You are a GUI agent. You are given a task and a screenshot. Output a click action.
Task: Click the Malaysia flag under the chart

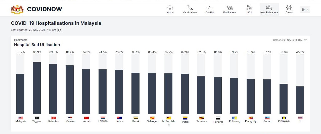(21, 118)
